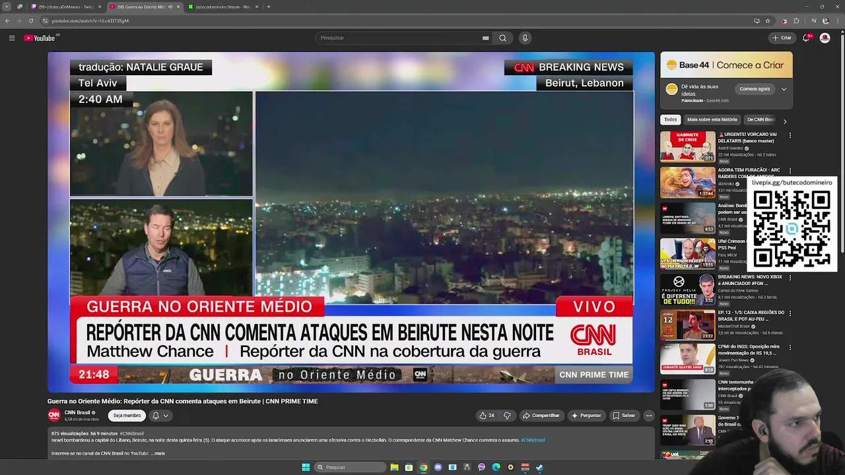Select the De CNN Brasil chip
The width and height of the screenshot is (845, 475).
[760, 119]
